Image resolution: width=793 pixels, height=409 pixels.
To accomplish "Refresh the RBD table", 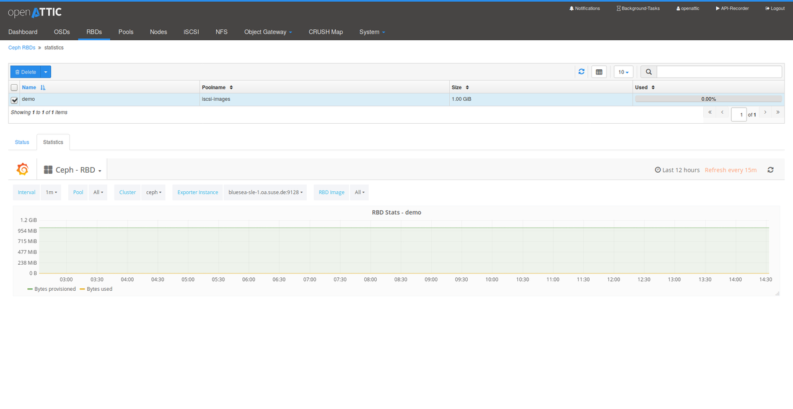I will (x=581, y=72).
